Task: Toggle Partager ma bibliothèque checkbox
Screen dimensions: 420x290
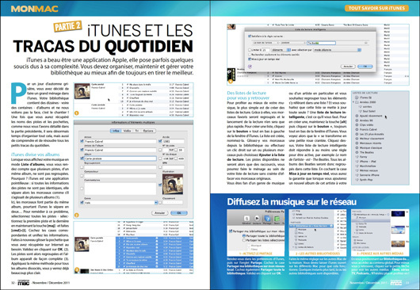Action: pos(231,231)
